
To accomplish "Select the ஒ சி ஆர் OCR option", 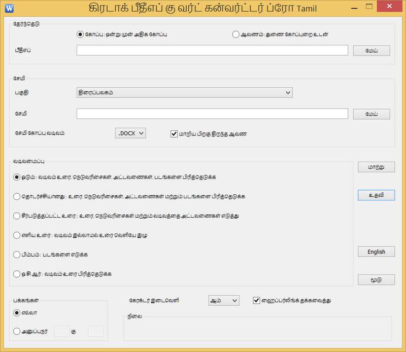I will pyautogui.click(x=17, y=273).
